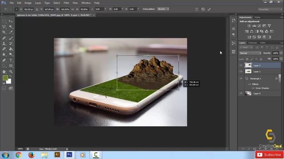Viewport: 284px width, 159px height.
Task: Open the Character panel icon
Action: [233, 29]
